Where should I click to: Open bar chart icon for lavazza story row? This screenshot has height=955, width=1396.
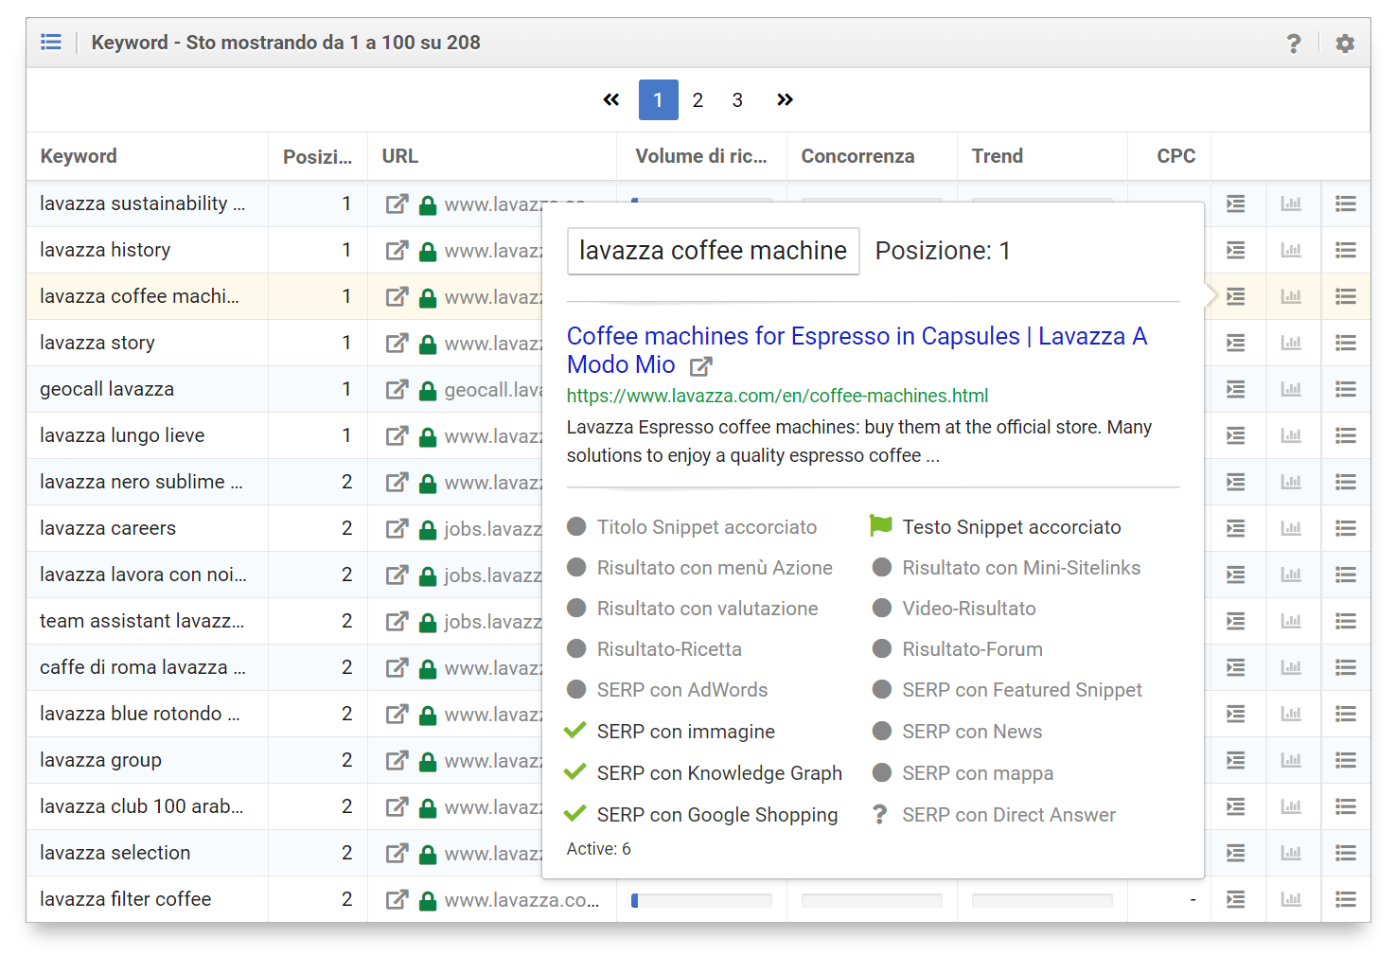pos(1291,343)
